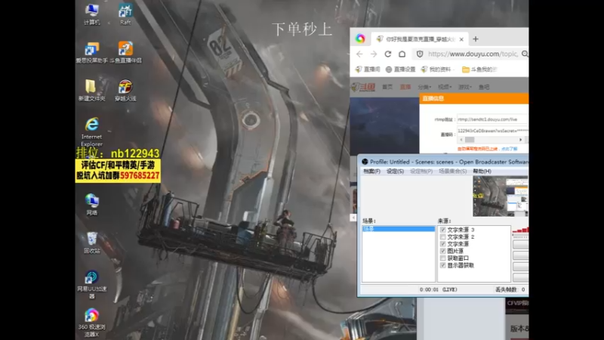Viewport: 604px width, 340px height.
Task: Click the browser address bar URL
Action: (x=473, y=54)
